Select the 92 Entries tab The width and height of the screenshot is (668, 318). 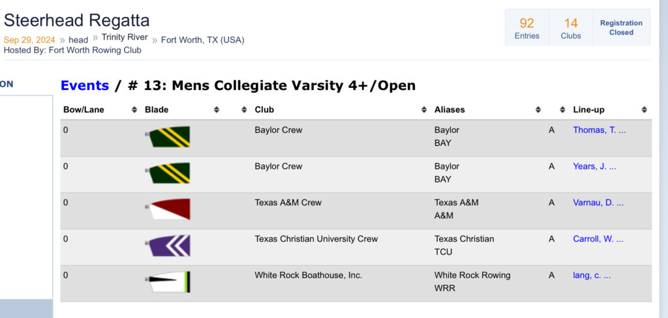point(526,27)
